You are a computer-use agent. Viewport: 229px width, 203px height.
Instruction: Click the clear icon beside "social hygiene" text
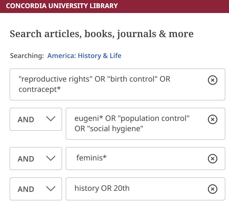pos(213,120)
